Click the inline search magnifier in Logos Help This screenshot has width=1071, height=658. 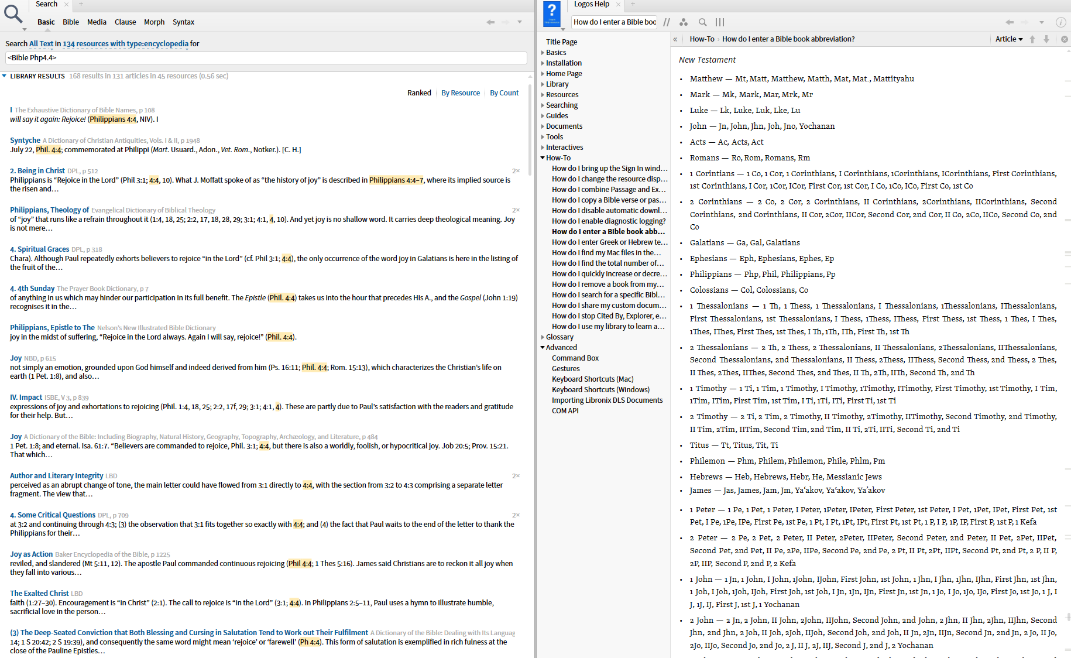coord(702,22)
